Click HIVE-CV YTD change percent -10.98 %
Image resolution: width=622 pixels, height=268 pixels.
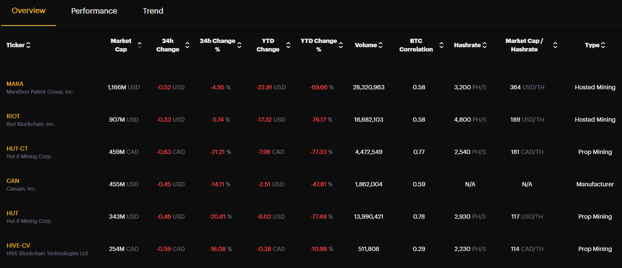[321, 249]
